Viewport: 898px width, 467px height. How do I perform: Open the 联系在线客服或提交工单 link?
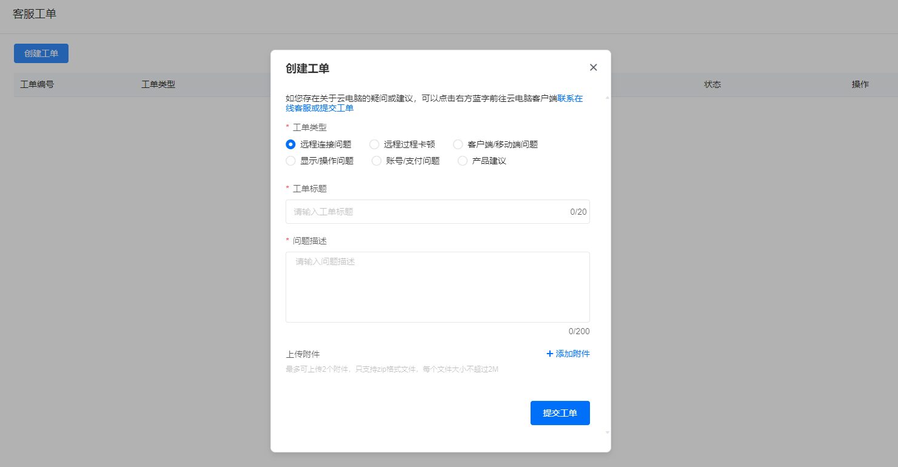(x=320, y=108)
